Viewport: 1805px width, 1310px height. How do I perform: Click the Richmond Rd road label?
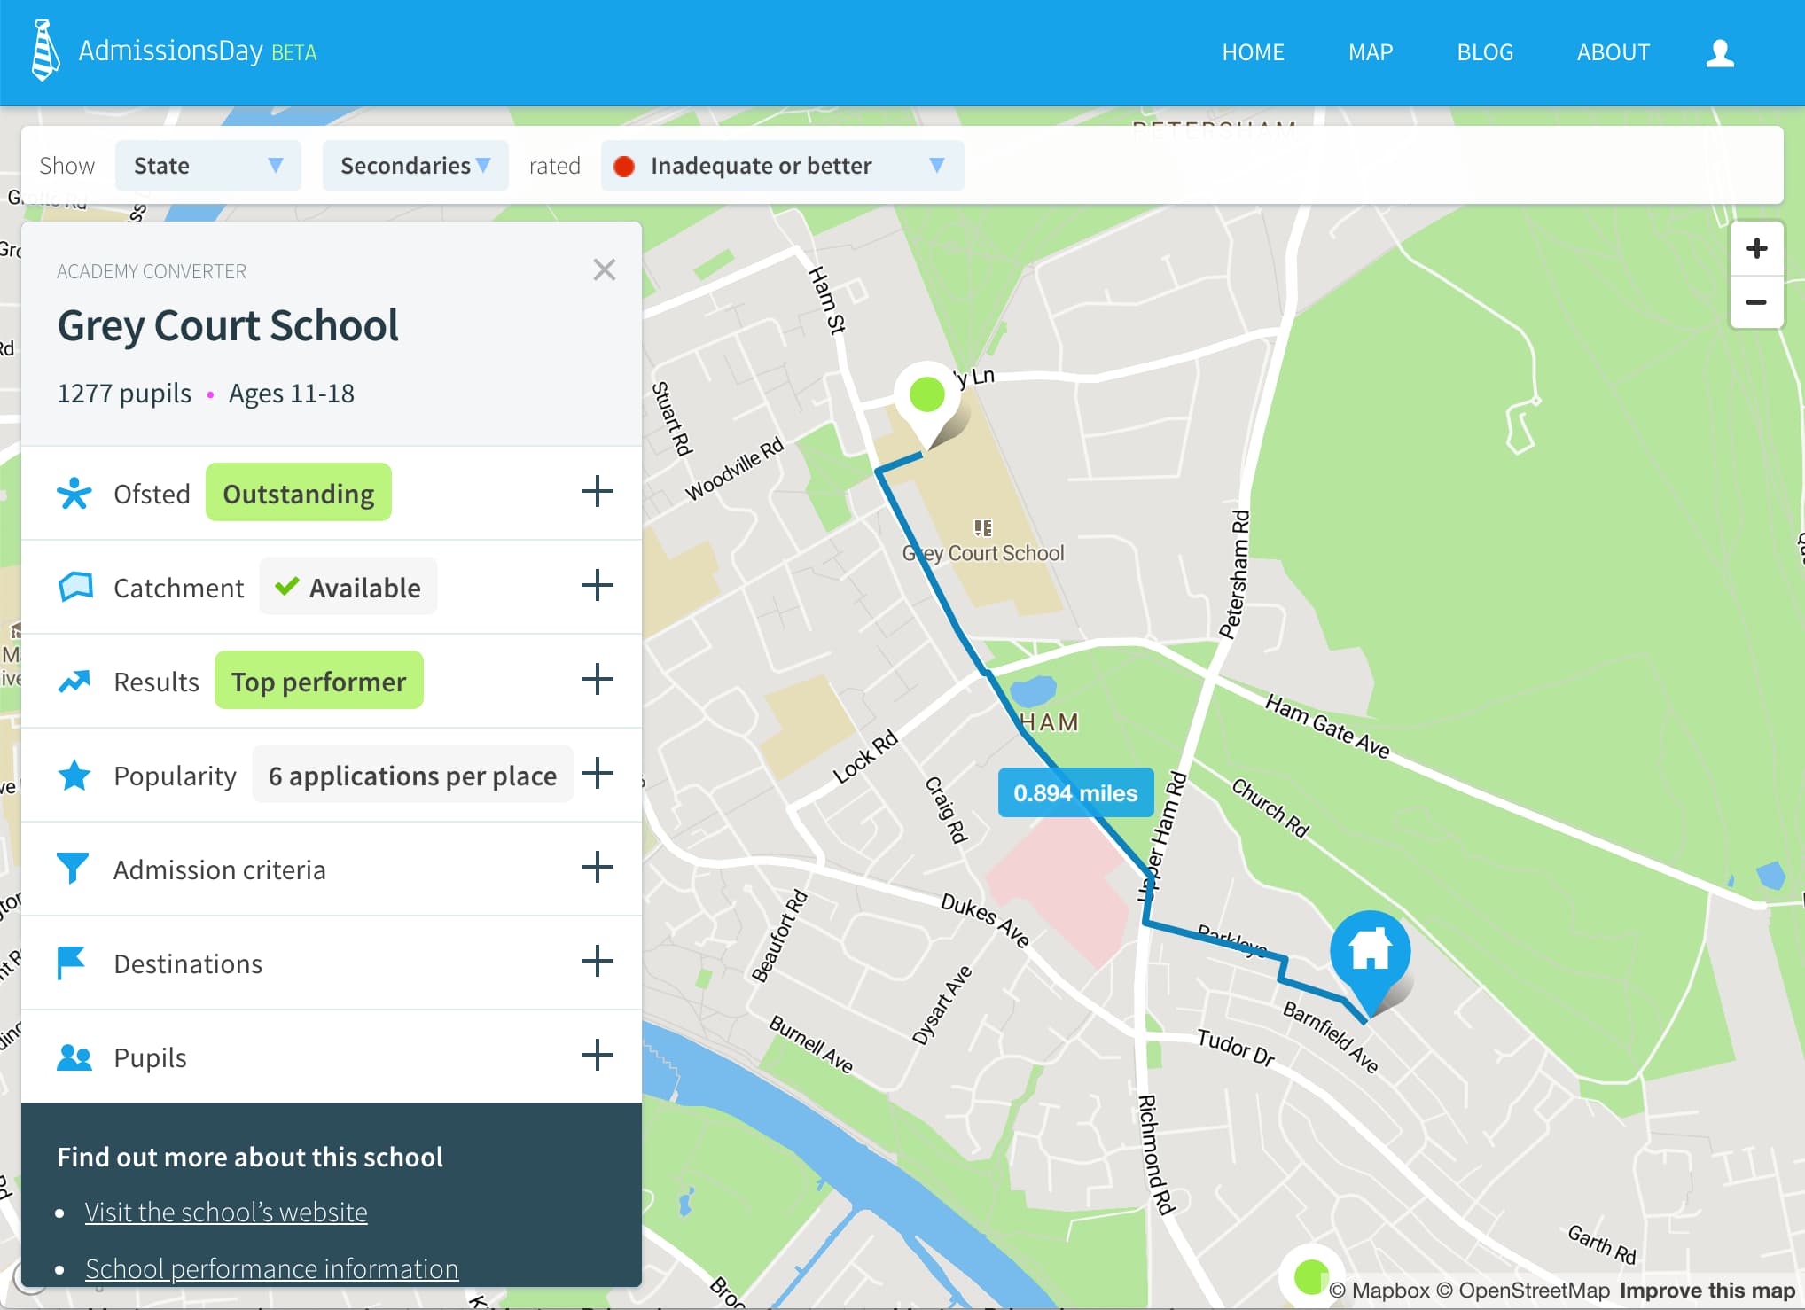coord(1155,1154)
